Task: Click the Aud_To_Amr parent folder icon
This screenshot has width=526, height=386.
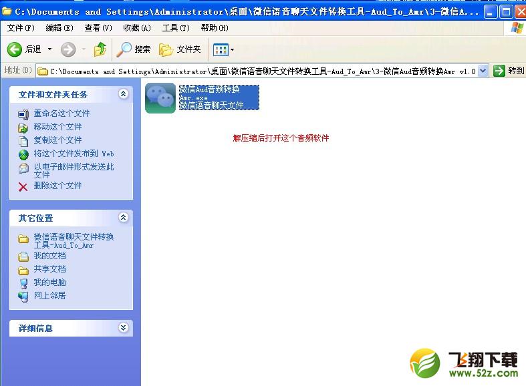Action: click(23, 238)
